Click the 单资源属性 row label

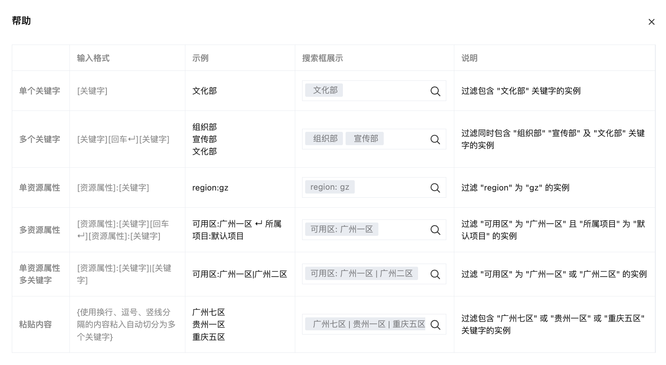point(40,187)
